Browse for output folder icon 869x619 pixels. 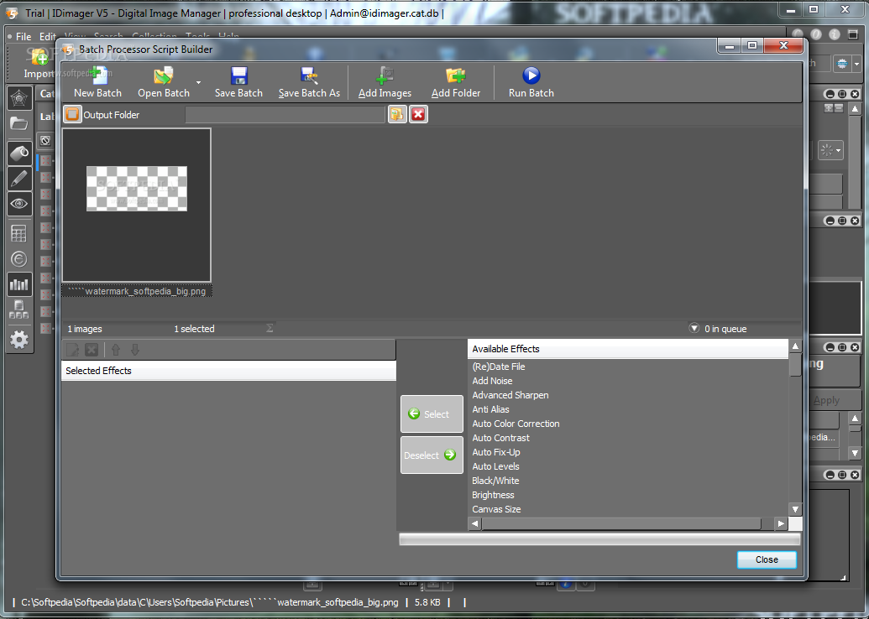(x=397, y=115)
